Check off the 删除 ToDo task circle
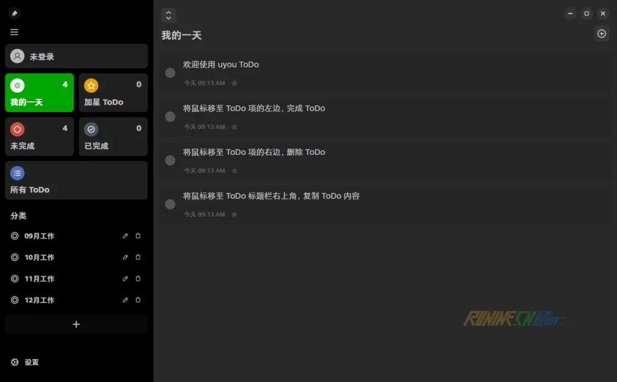The image size is (617, 382). pyautogui.click(x=171, y=160)
